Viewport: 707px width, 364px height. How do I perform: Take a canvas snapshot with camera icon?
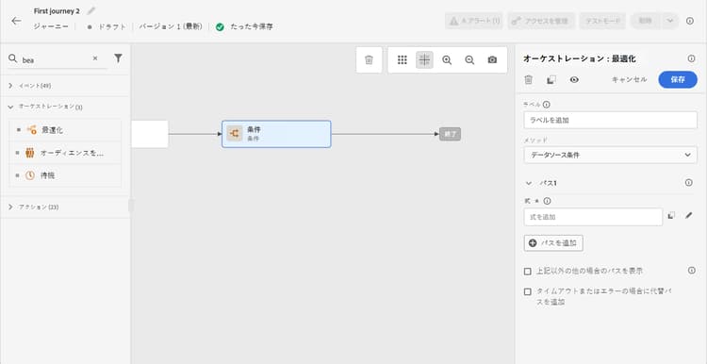(492, 60)
